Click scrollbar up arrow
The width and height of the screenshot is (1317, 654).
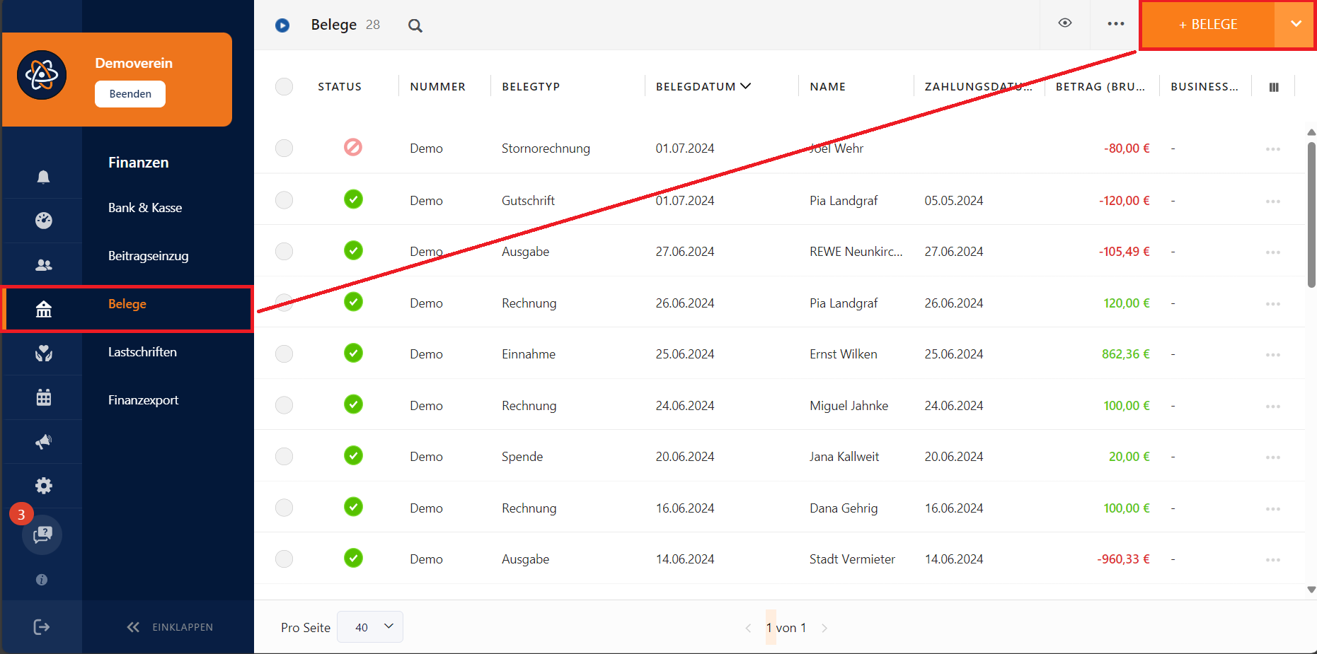point(1311,132)
